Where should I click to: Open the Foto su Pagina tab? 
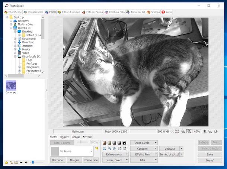(x=92, y=12)
